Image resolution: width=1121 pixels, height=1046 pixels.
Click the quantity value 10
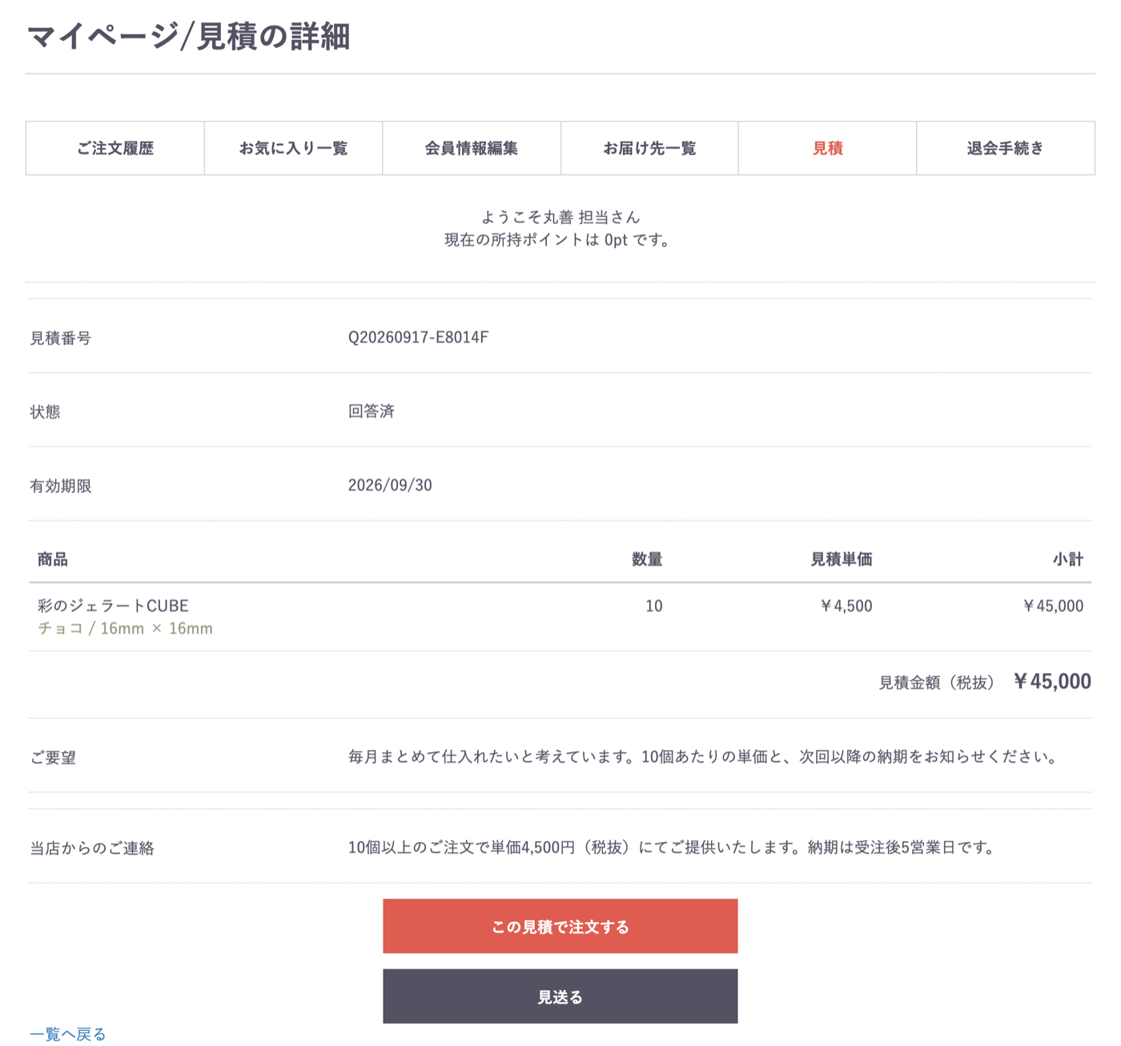coord(654,606)
